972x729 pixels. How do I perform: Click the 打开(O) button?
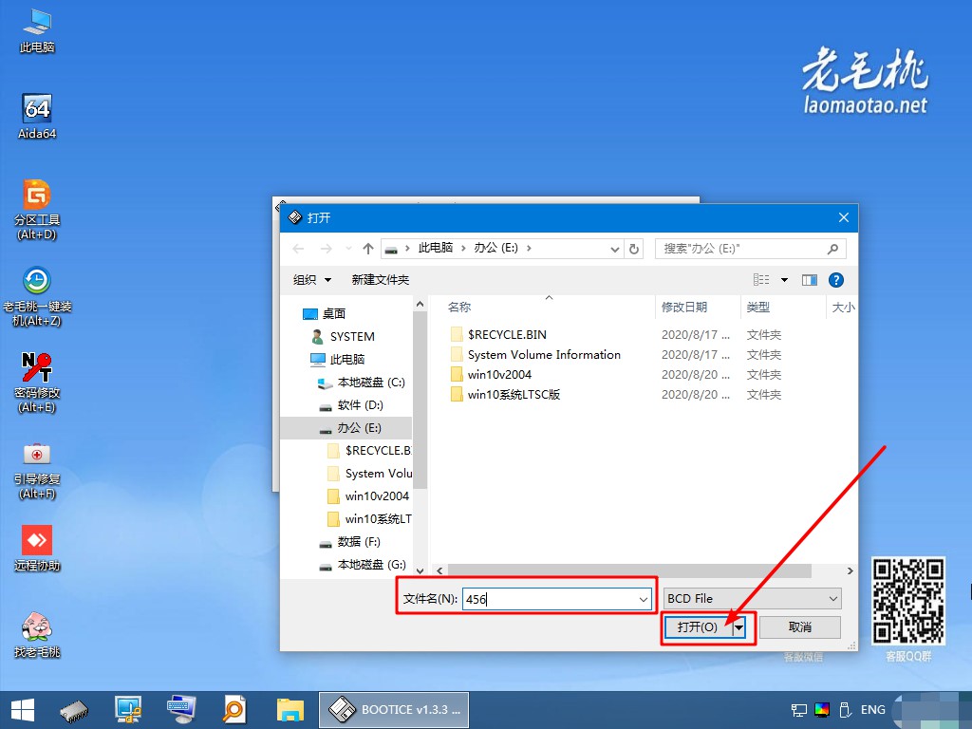pos(698,626)
